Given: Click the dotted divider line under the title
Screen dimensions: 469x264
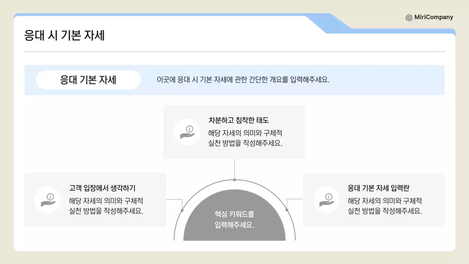Looking at the screenshot, I should pos(234,51).
